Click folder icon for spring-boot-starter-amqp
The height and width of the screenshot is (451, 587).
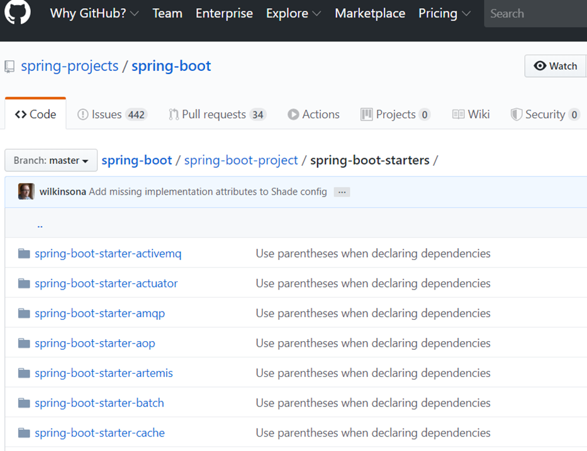[x=24, y=313]
